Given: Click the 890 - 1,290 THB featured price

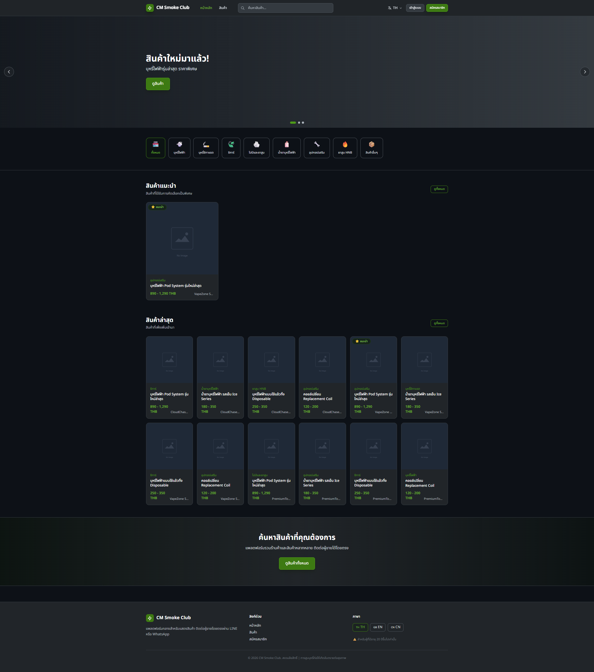Looking at the screenshot, I should point(163,294).
